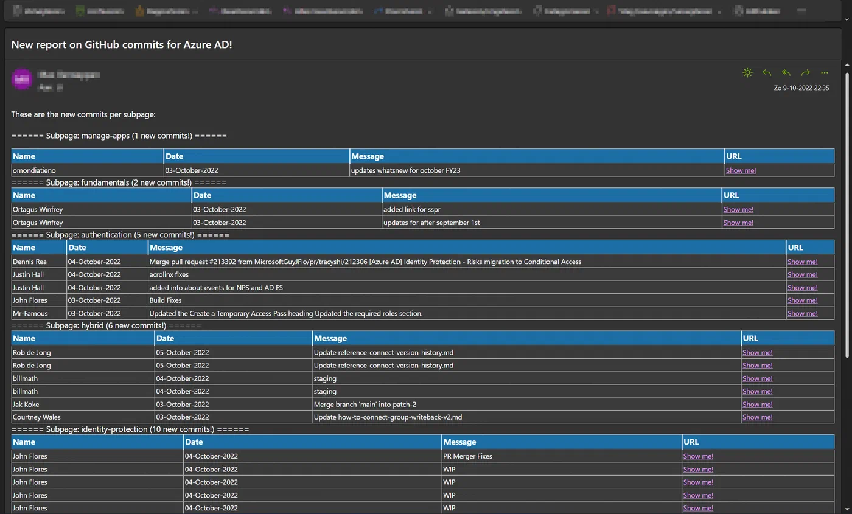Click the purple sender avatar
This screenshot has height=514, width=852.
pos(23,79)
